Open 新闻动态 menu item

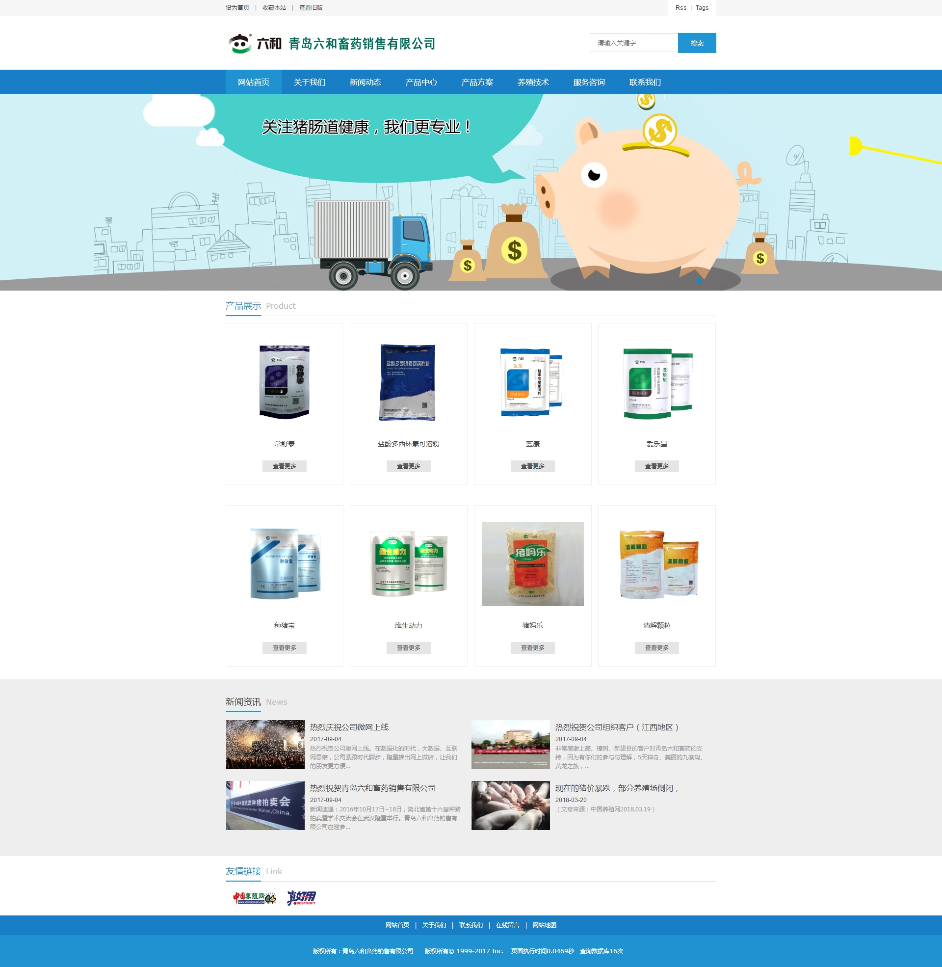click(366, 82)
